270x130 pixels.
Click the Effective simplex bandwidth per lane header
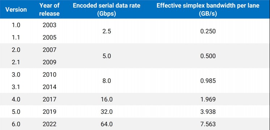(x=208, y=9)
